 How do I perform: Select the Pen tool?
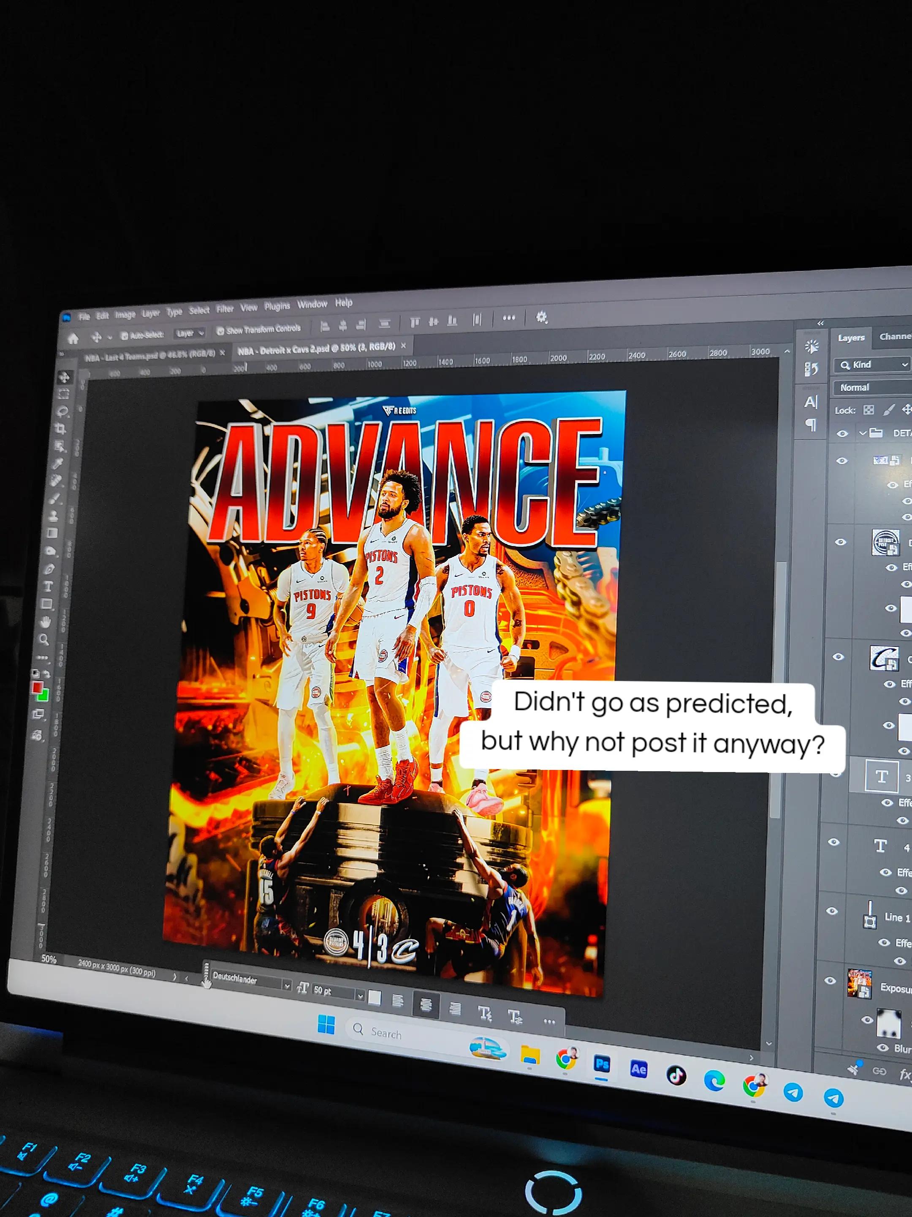(49, 569)
